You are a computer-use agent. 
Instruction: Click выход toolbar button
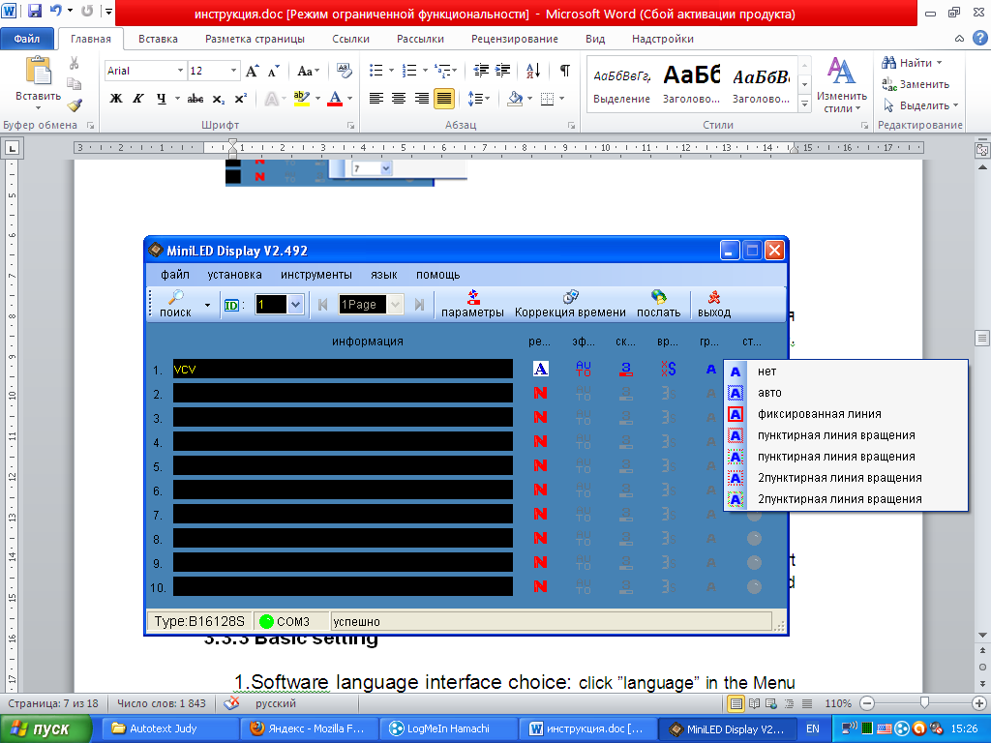tap(714, 304)
